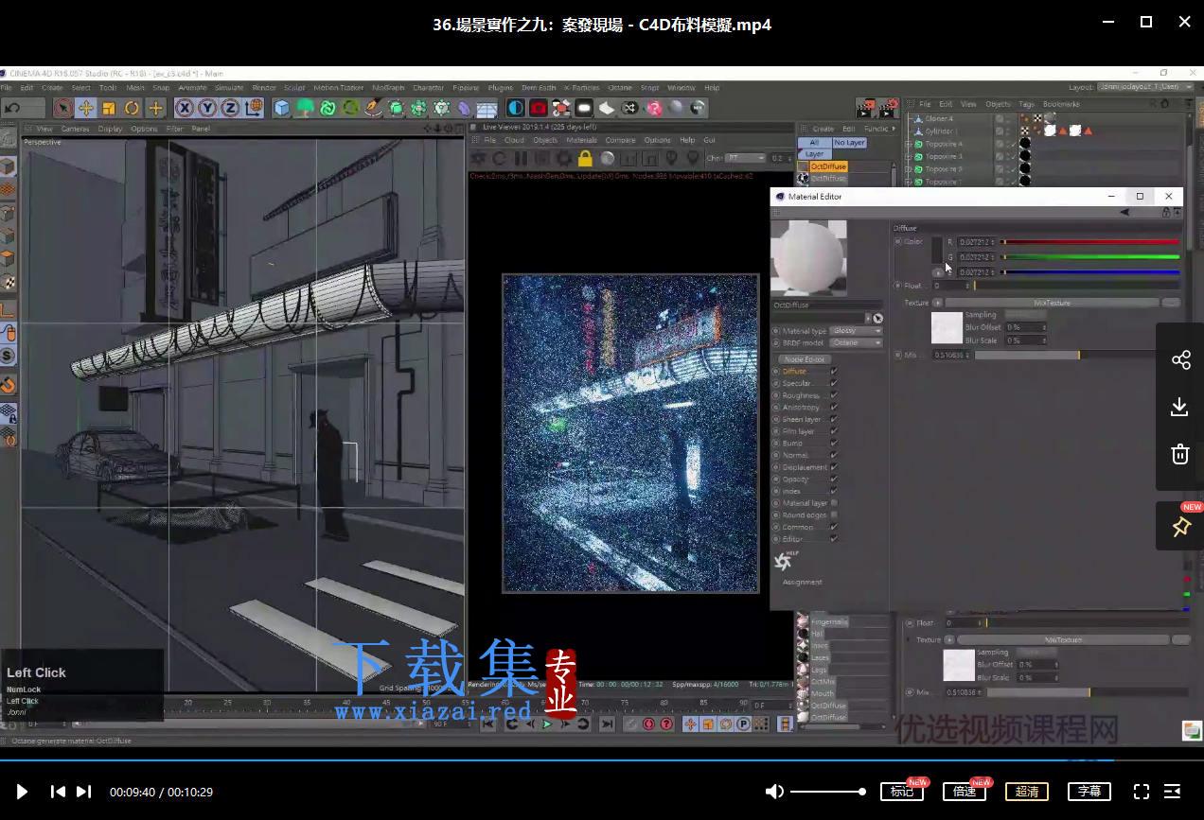The image size is (1204, 820).
Task: Click the clay mode sphere icon
Action: tap(608, 158)
